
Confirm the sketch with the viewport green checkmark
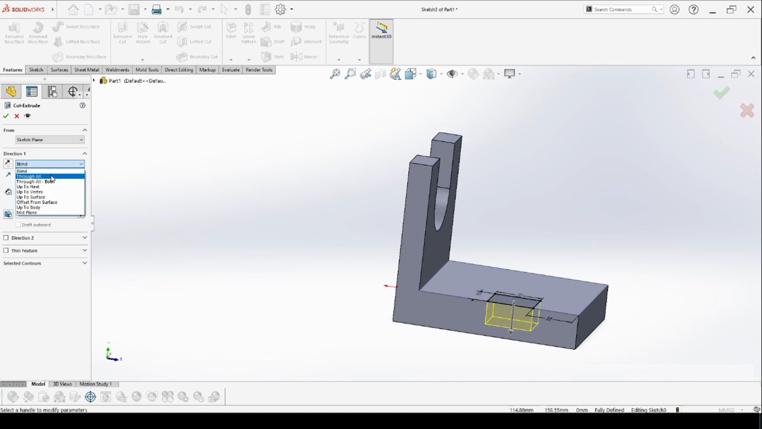click(722, 92)
